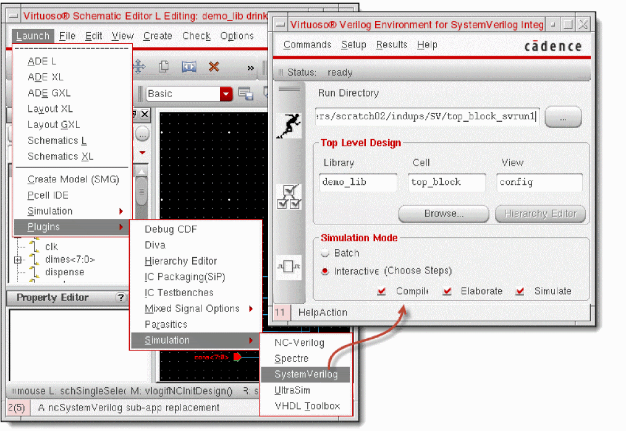The image size is (626, 431).
Task: Choose Schematics XL from Launch menu
Action: click(72, 156)
